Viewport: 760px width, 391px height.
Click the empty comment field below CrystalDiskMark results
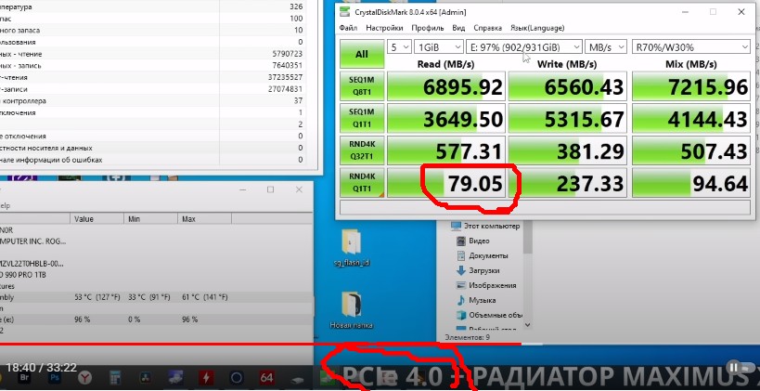click(546, 207)
